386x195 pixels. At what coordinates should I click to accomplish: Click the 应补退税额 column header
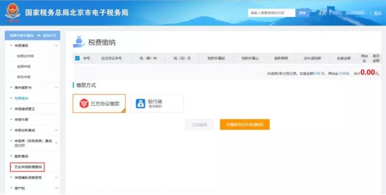312,58
